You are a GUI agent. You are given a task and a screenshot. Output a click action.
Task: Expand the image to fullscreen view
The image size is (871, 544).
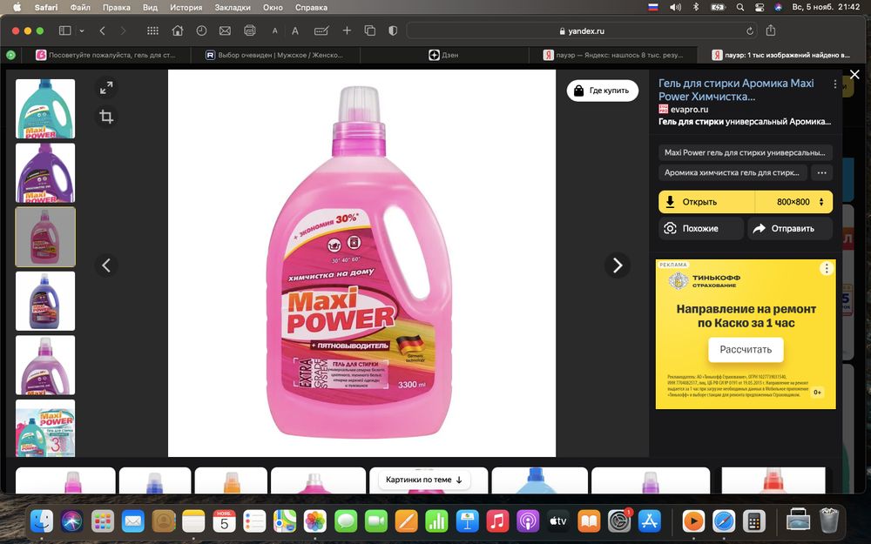tap(106, 88)
